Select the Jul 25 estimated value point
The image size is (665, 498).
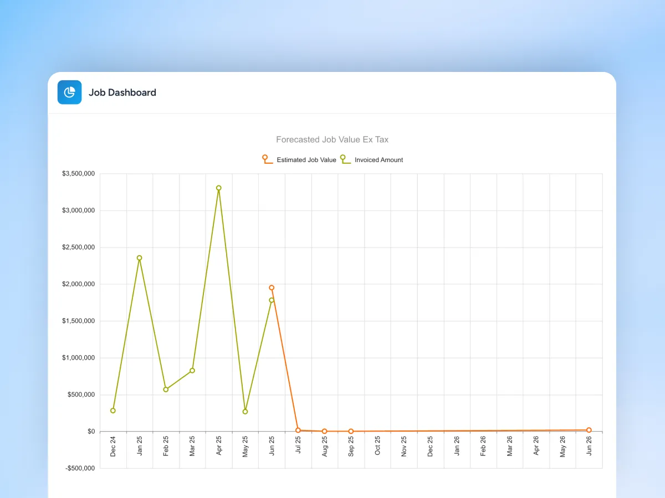click(298, 430)
